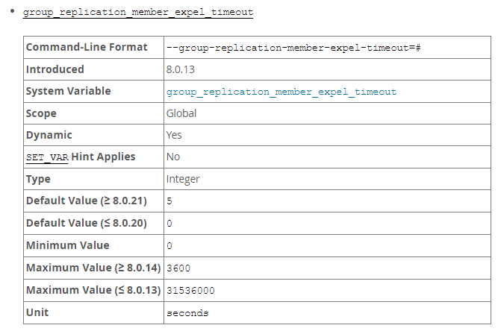Select the Dynamic row label
Image resolution: width=504 pixels, height=334 pixels.
tap(49, 135)
